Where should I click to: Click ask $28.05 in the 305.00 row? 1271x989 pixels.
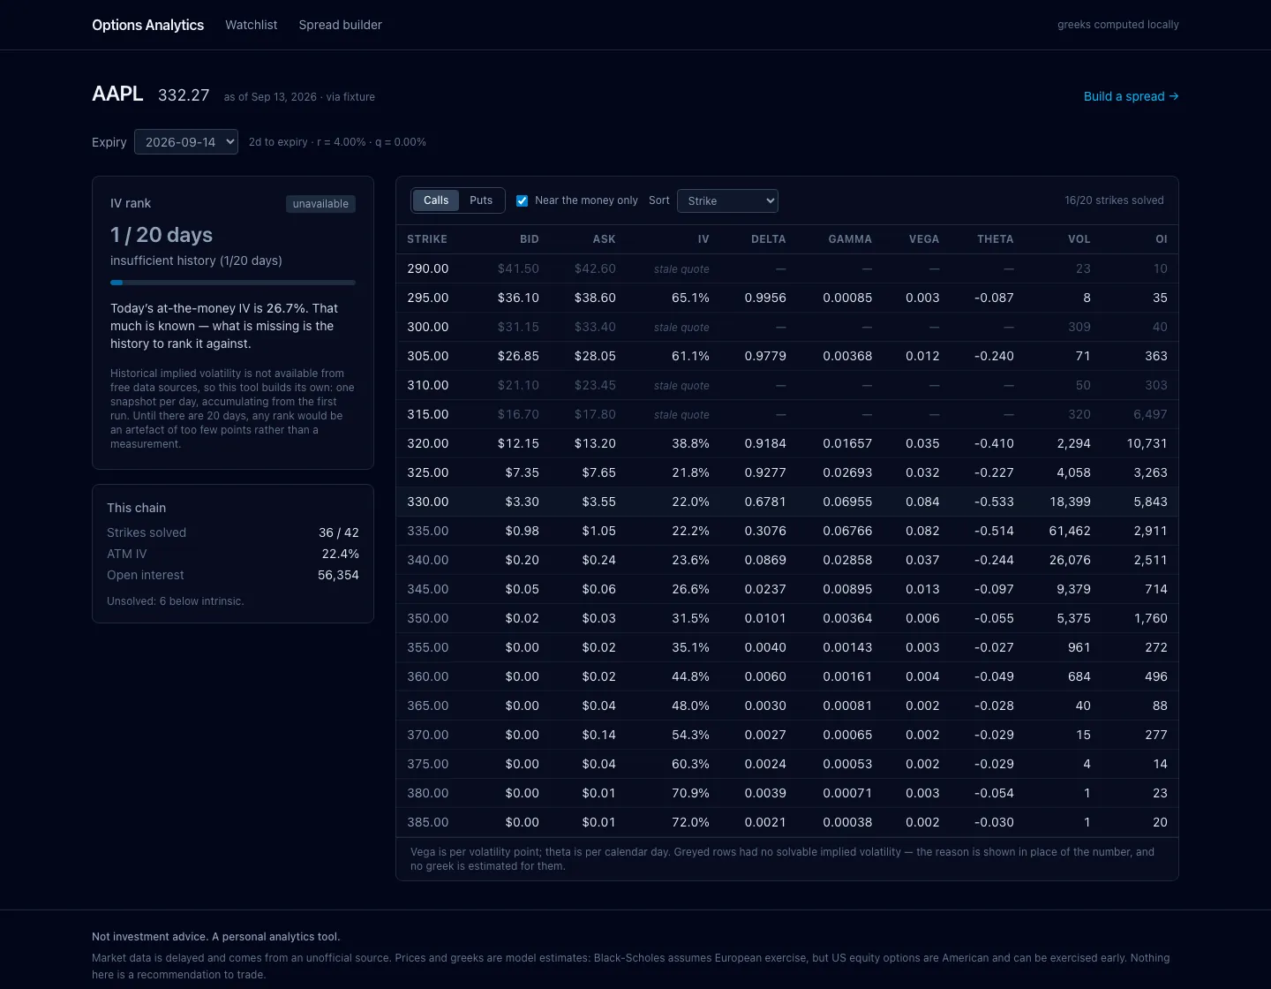pyautogui.click(x=595, y=356)
